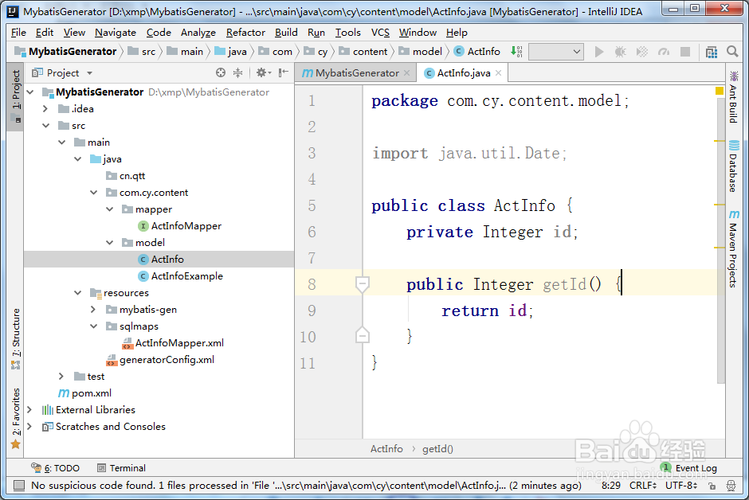Screen dimensions: 749x500
Task: Open the Refactor menu
Action: click(x=245, y=33)
